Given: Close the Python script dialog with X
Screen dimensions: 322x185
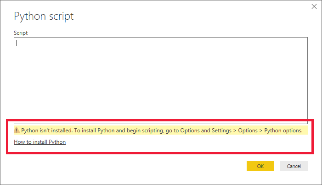Looking at the screenshot, I should click(314, 7).
